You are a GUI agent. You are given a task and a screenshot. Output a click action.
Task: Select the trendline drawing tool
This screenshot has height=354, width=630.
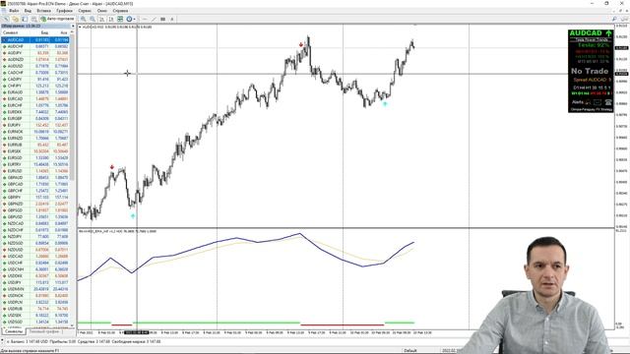(154, 19)
